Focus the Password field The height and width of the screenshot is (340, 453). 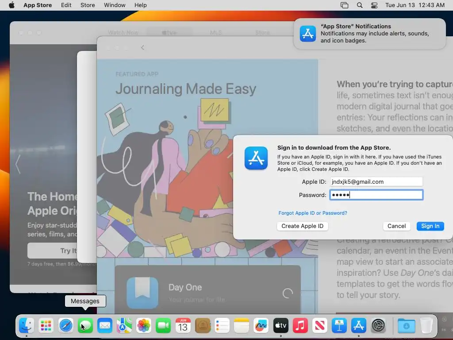pos(376,195)
